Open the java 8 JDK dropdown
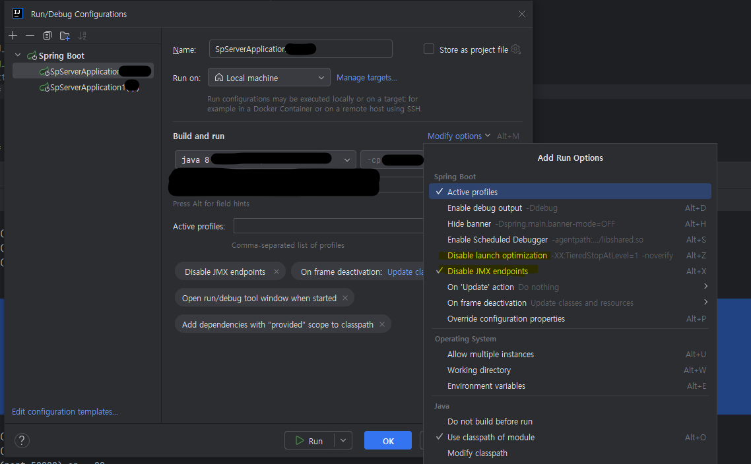 tap(265, 159)
